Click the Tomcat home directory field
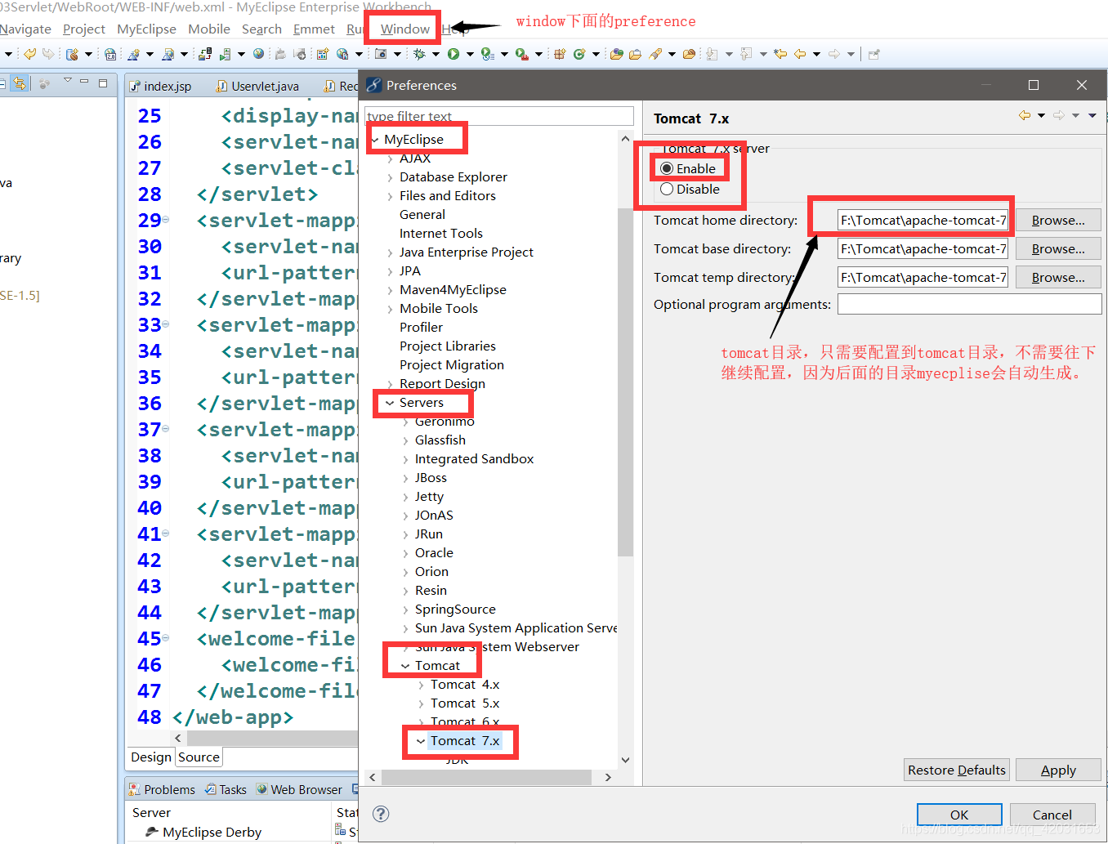Screen dimensions: 1108x844 [923, 220]
